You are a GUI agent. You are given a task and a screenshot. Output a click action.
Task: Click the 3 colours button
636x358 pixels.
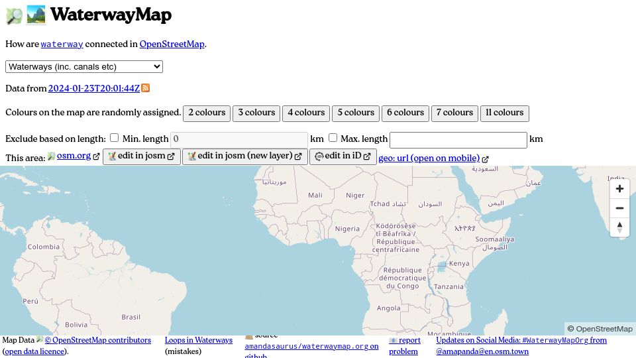click(256, 113)
